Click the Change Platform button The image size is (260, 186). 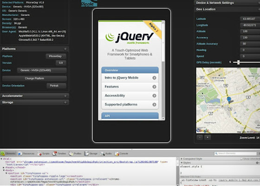34,79
